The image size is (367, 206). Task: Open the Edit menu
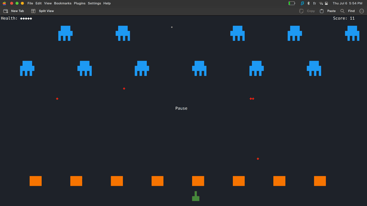38,3
